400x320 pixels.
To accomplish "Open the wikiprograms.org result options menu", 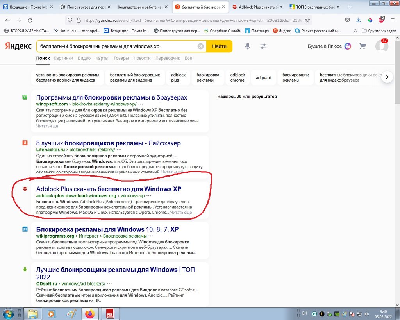I will 151,236.
